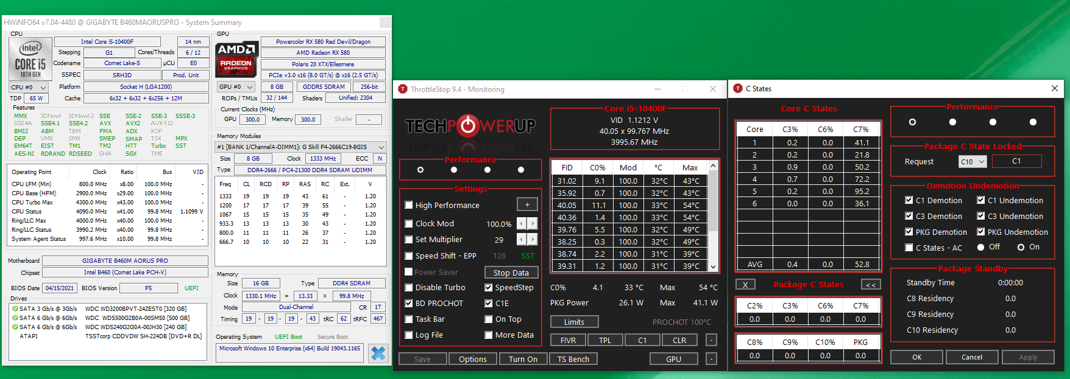Click the TPL button
This screenshot has height=379, width=1070.
tap(605, 340)
